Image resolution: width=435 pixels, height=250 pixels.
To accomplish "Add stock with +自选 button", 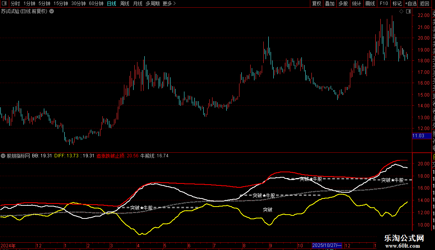I will coord(411,3).
